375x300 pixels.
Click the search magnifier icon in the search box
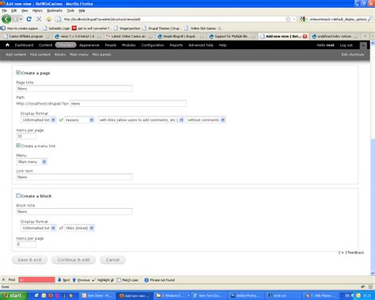point(370,19)
